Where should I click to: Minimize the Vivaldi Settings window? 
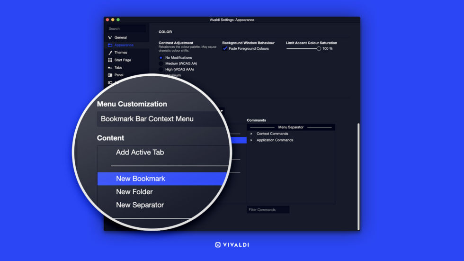113,20
